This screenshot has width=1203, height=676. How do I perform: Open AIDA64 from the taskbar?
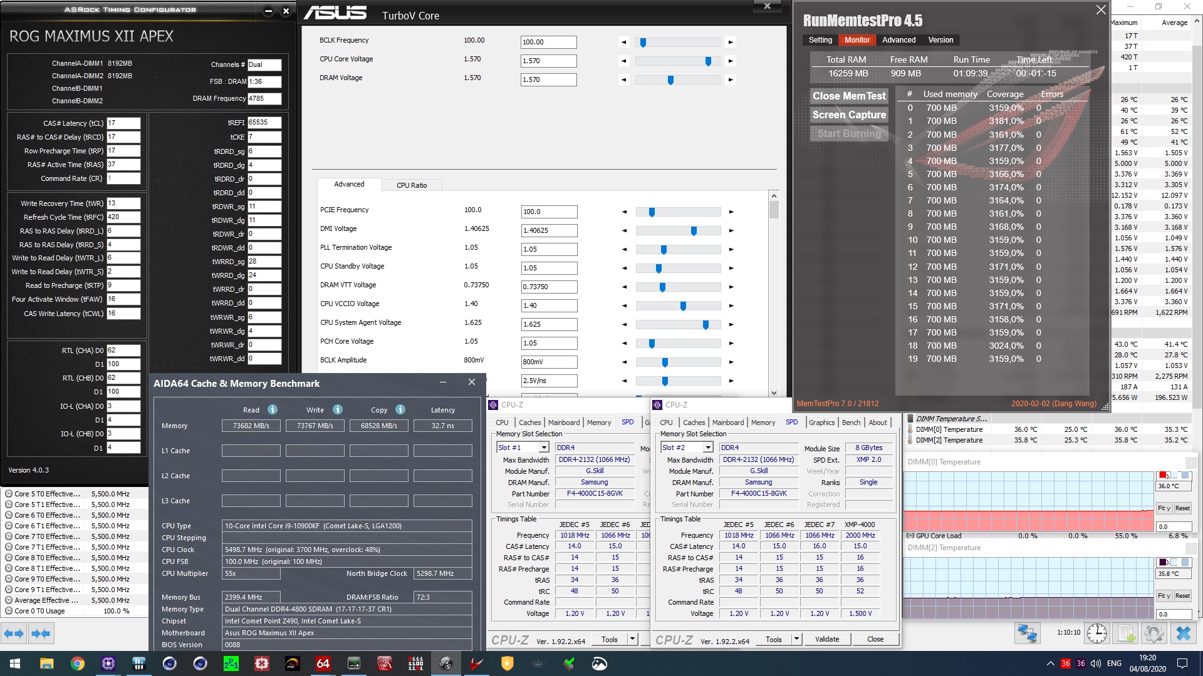[x=323, y=663]
